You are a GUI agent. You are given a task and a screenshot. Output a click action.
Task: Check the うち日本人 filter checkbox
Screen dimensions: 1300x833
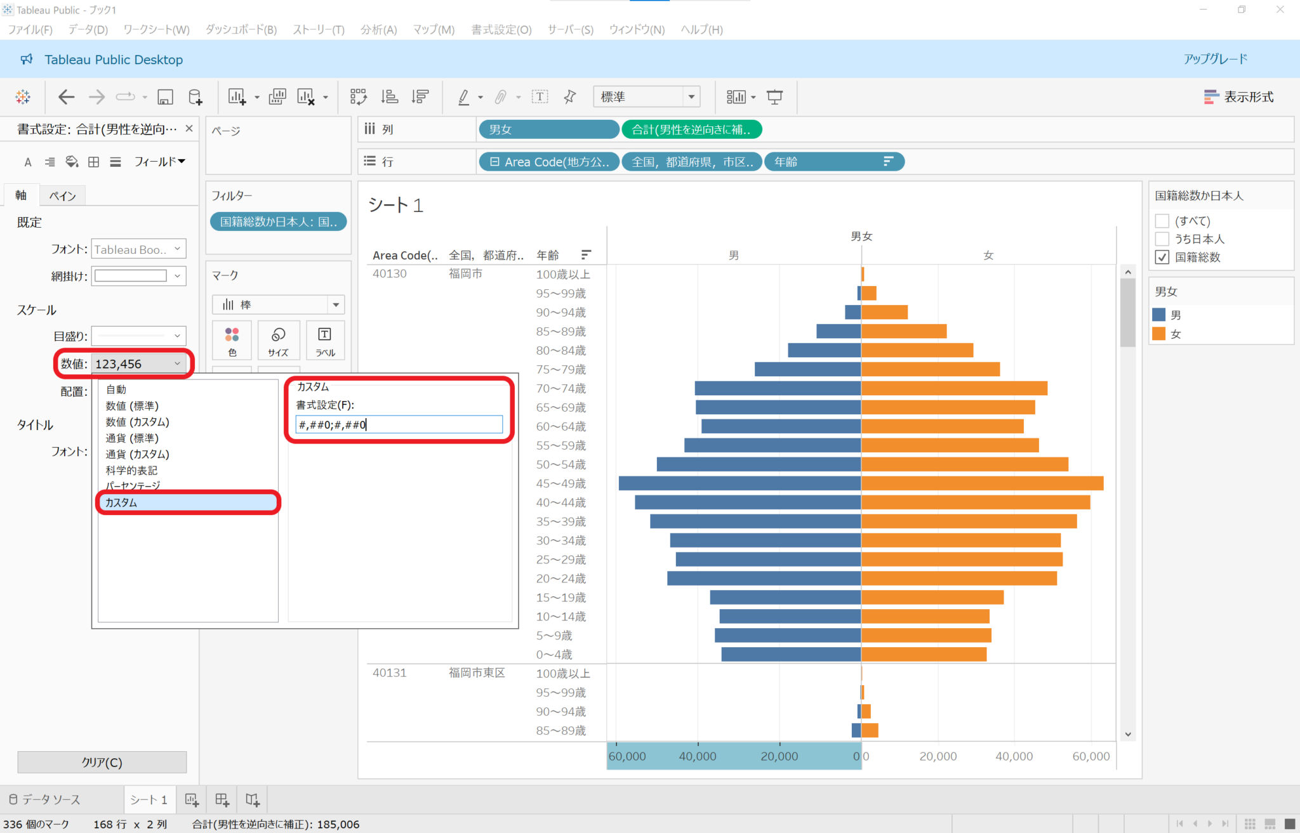pyautogui.click(x=1162, y=239)
